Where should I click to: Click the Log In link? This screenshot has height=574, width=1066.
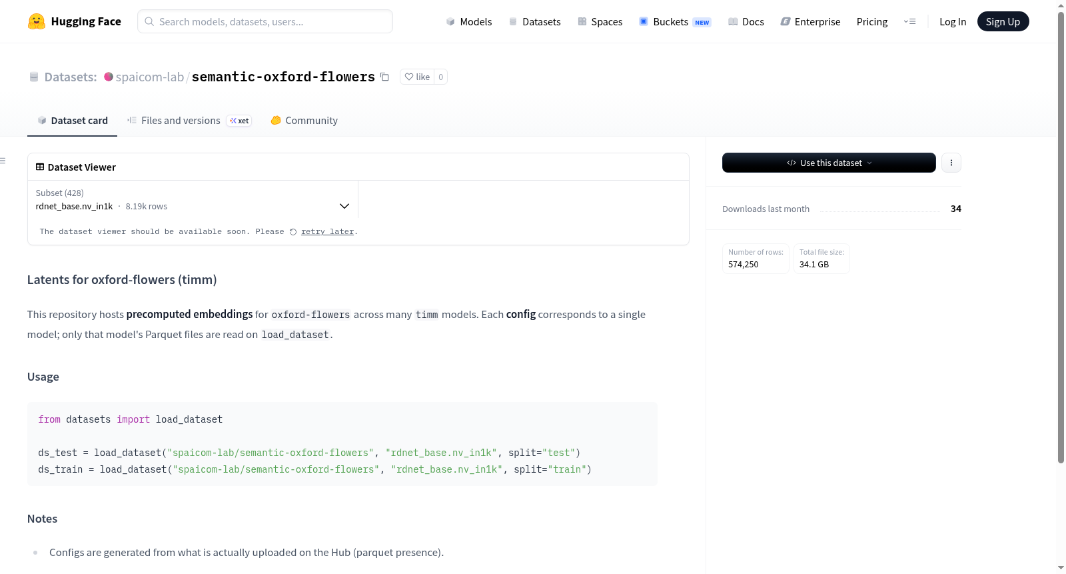click(953, 21)
